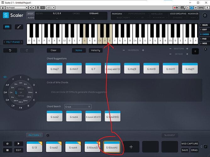
Task: Toggle Velocity display mode
Action: point(96,50)
